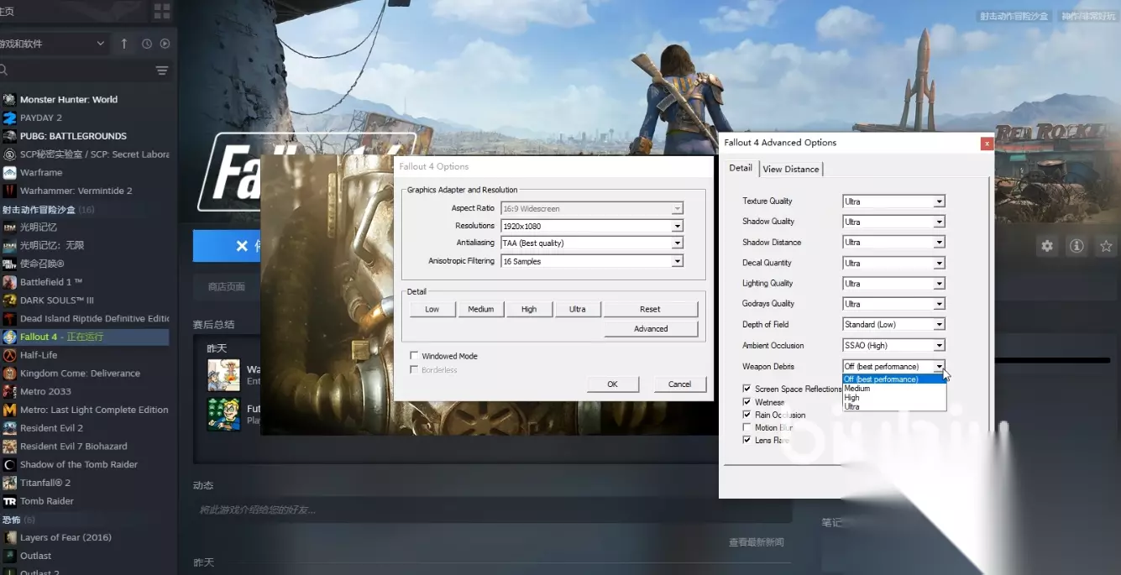
Task: Enable the Windowed Mode checkbox
Action: point(414,356)
